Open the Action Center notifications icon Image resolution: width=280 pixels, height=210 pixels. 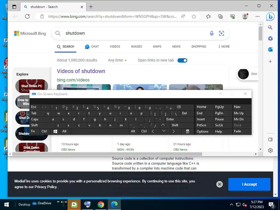coord(272,205)
